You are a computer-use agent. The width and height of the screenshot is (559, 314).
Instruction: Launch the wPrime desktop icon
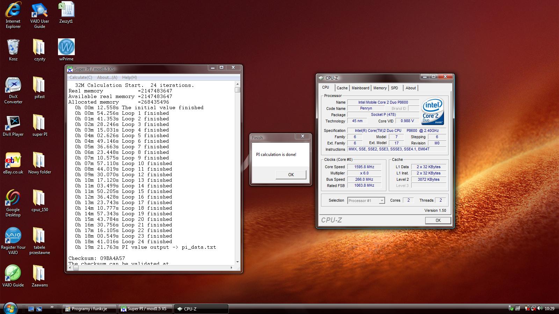66,50
